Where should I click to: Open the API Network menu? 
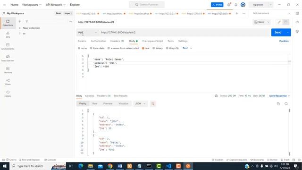click(56, 5)
